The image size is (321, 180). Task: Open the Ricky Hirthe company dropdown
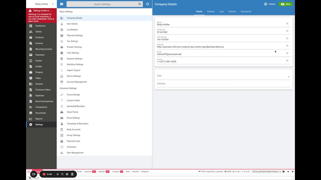pos(41,4)
